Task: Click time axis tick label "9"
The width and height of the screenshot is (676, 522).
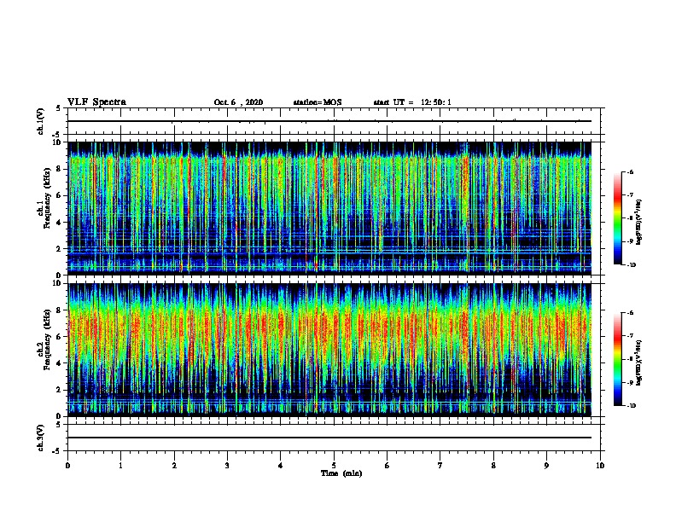Action: pyautogui.click(x=546, y=466)
